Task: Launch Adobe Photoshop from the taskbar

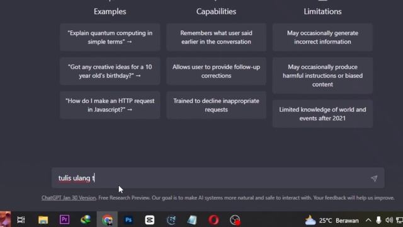Action: click(128, 220)
